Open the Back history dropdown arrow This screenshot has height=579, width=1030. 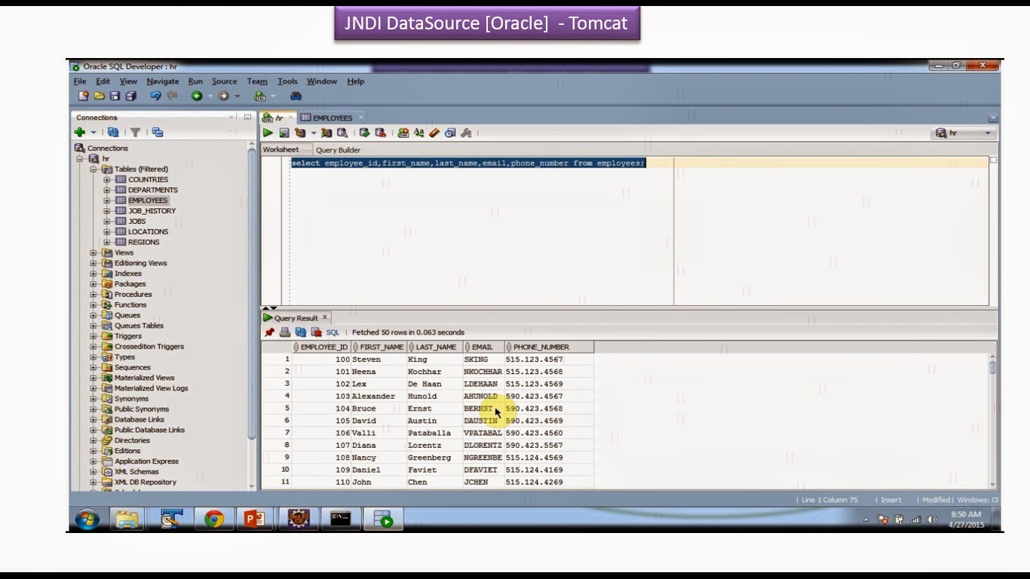click(x=210, y=96)
